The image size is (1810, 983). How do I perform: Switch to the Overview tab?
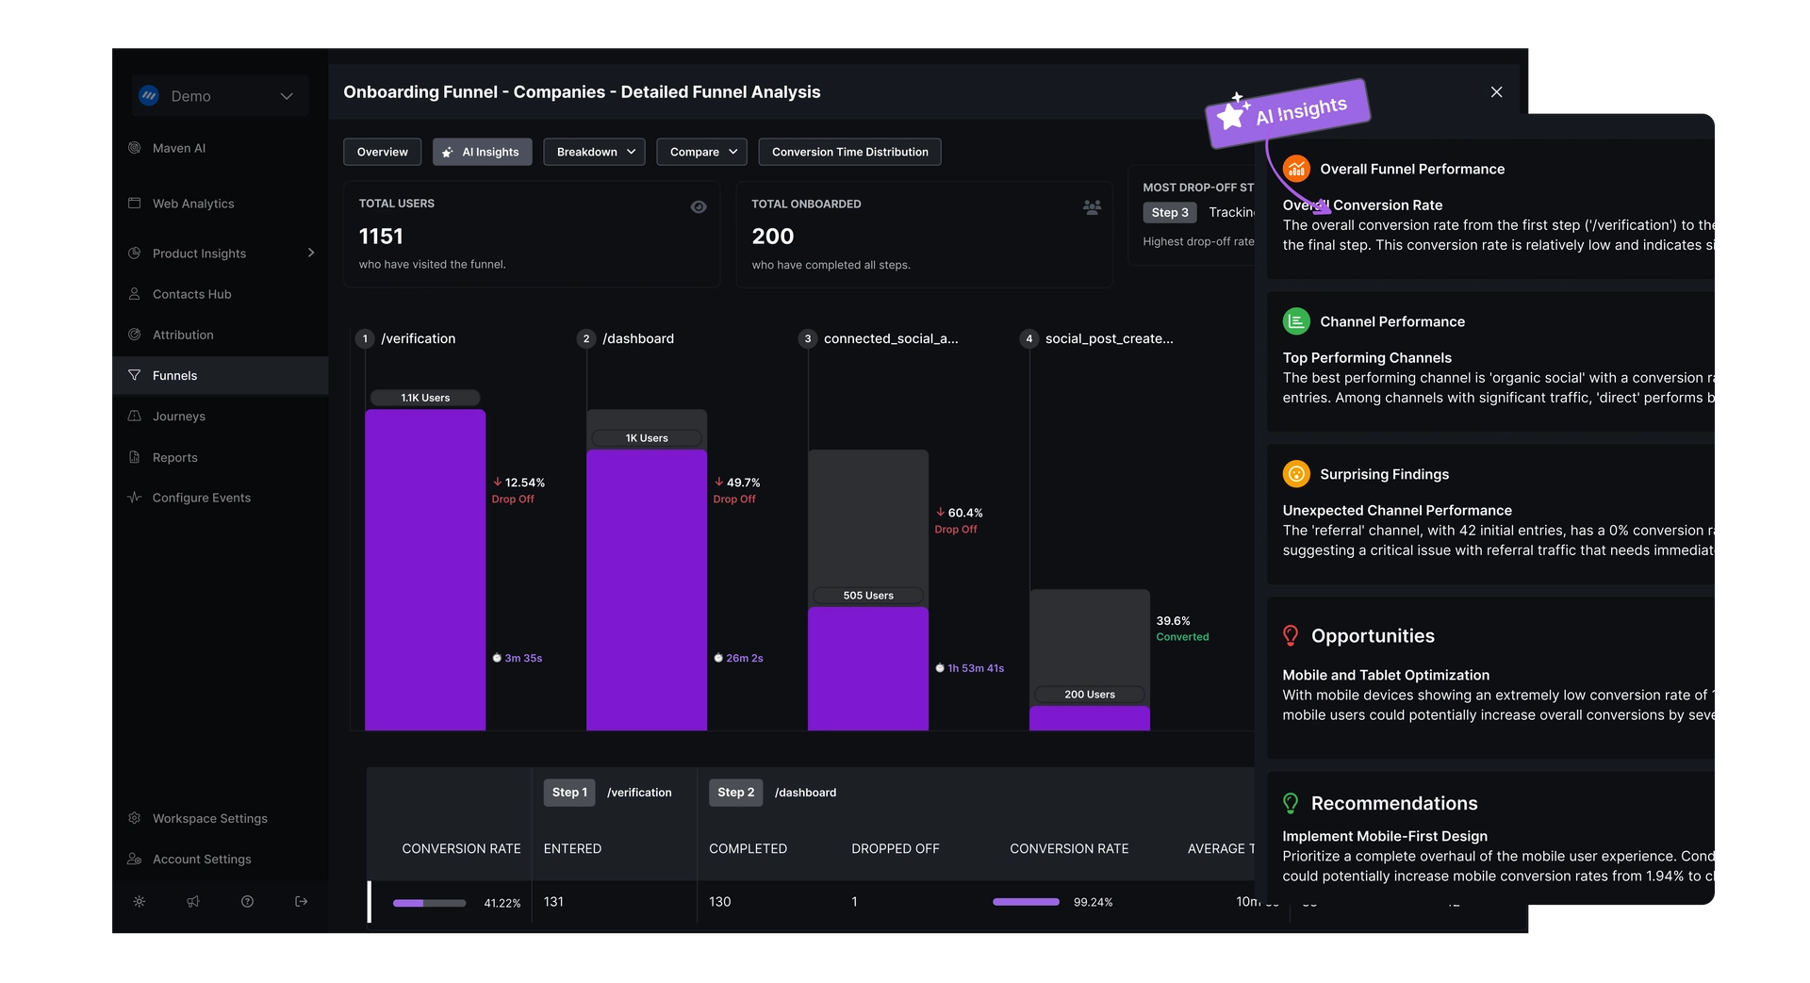point(382,152)
